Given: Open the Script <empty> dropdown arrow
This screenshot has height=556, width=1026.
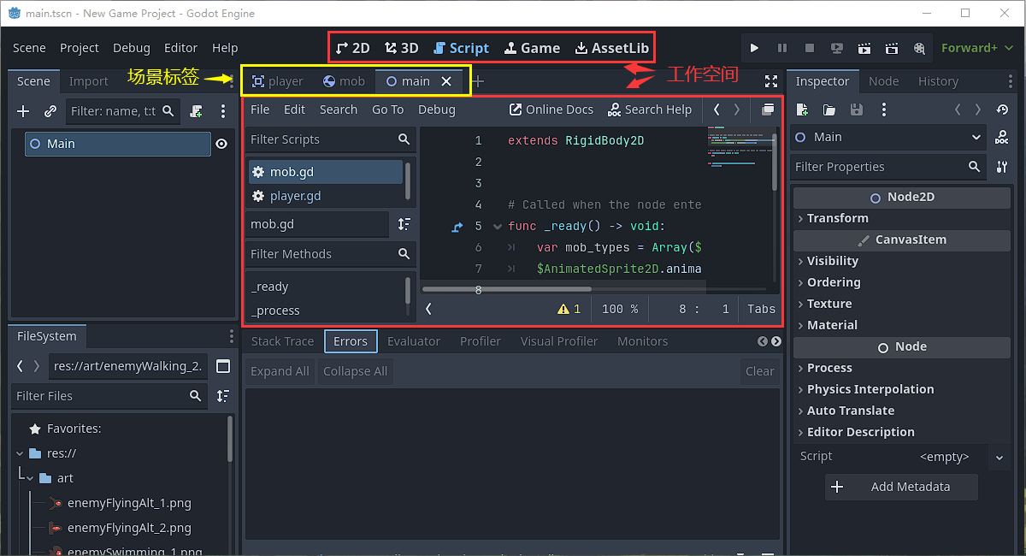Looking at the screenshot, I should pos(999,458).
